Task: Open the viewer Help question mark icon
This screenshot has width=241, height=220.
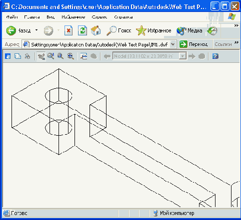Action: click(215, 56)
